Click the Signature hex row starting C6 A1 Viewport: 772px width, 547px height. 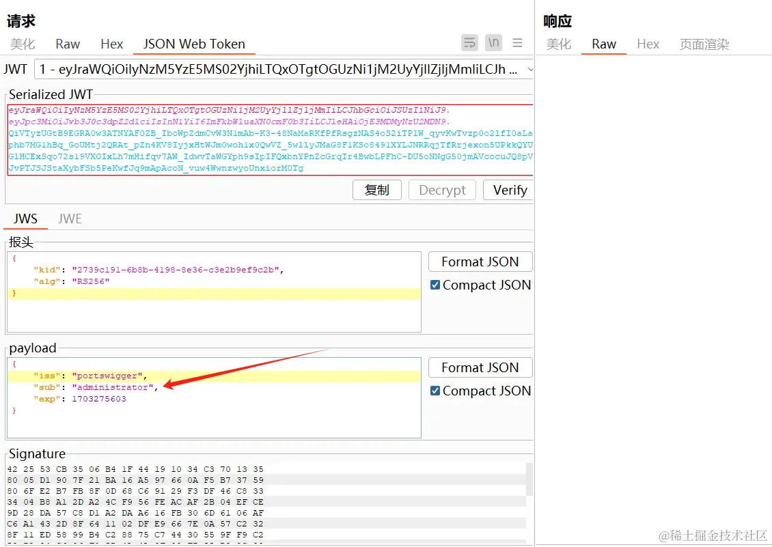pyautogui.click(x=135, y=523)
